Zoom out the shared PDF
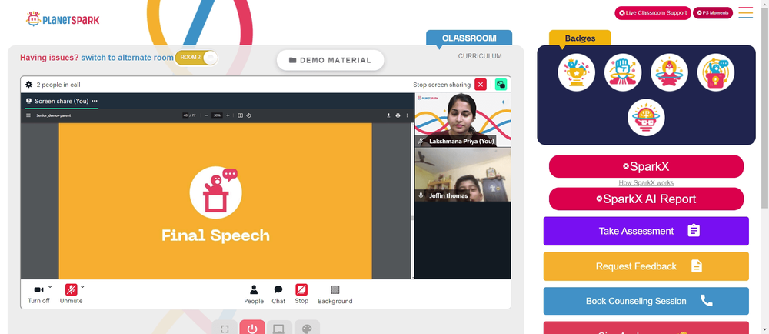 tap(206, 115)
